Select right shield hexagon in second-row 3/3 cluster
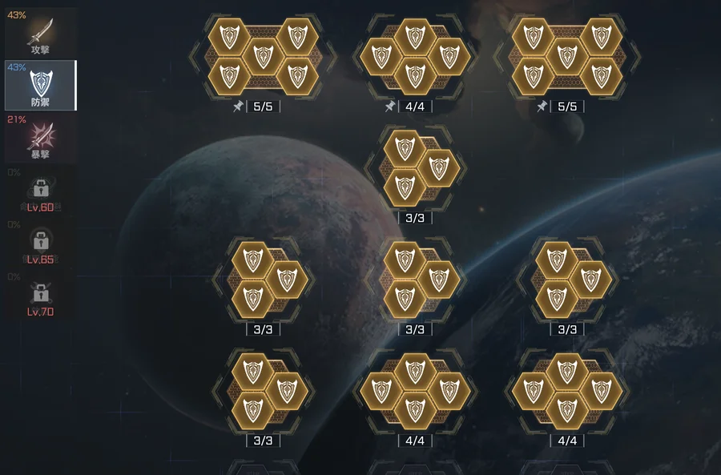 [439, 168]
